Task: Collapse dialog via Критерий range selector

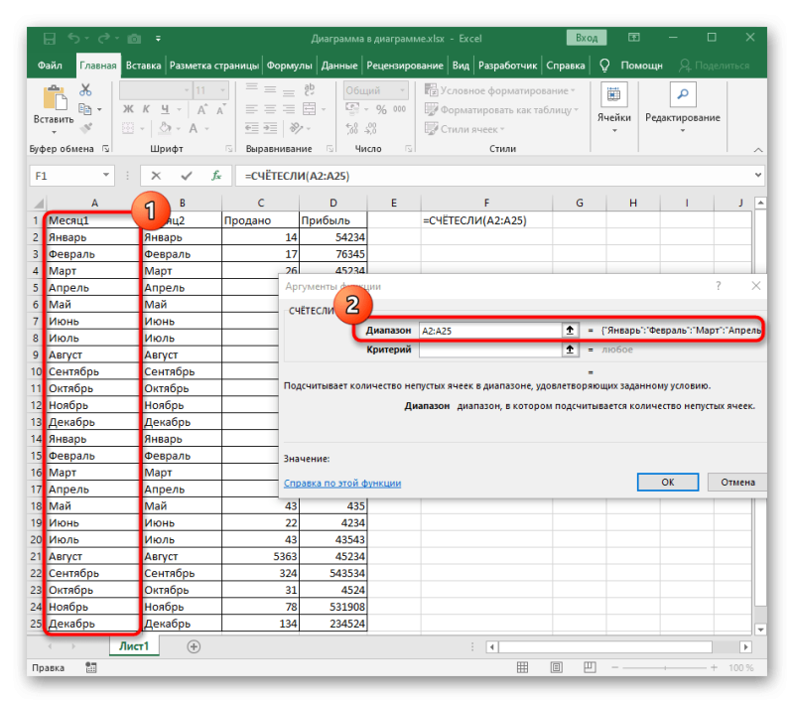Action: click(570, 350)
